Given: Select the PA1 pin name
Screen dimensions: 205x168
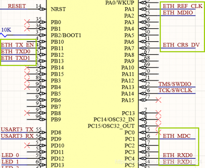Looking at the screenshot, I should (x=130, y=9).
